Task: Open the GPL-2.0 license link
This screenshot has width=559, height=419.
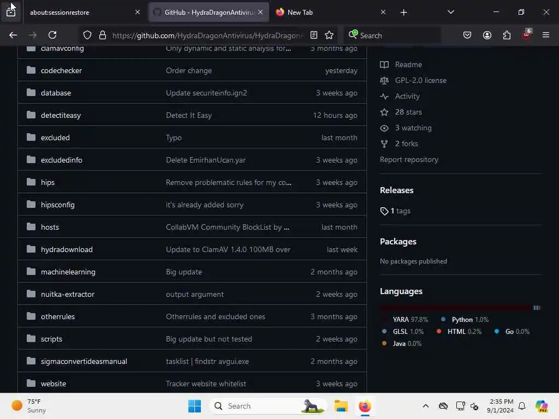Action: [421, 81]
